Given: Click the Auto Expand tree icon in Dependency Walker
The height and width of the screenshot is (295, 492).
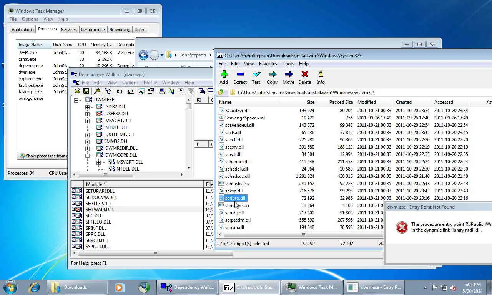Looking at the screenshot, I should coord(108,91).
